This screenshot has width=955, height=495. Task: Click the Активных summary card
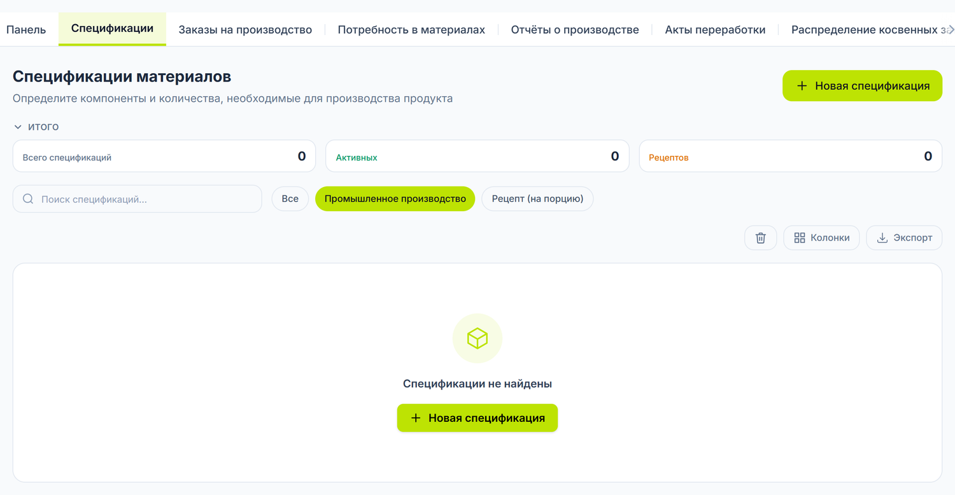(478, 156)
